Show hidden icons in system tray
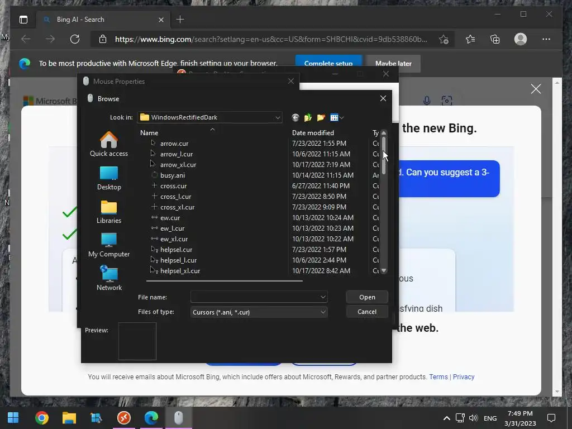The height and width of the screenshot is (429, 572). click(x=446, y=418)
